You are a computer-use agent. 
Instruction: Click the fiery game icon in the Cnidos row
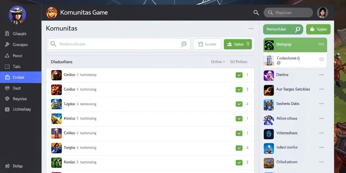click(x=56, y=90)
